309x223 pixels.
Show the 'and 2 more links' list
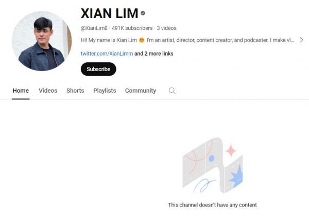click(153, 54)
